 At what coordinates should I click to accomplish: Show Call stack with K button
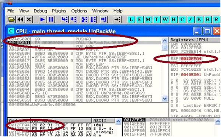pyautogui.click(x=199, y=19)
